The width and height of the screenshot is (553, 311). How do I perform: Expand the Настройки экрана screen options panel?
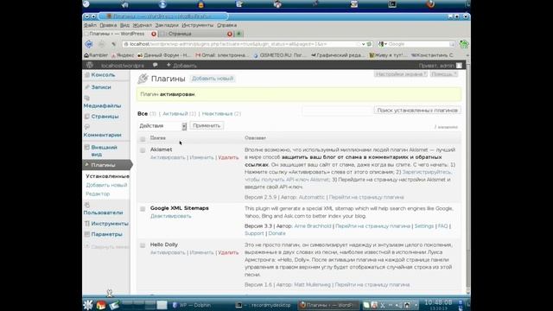[401, 74]
